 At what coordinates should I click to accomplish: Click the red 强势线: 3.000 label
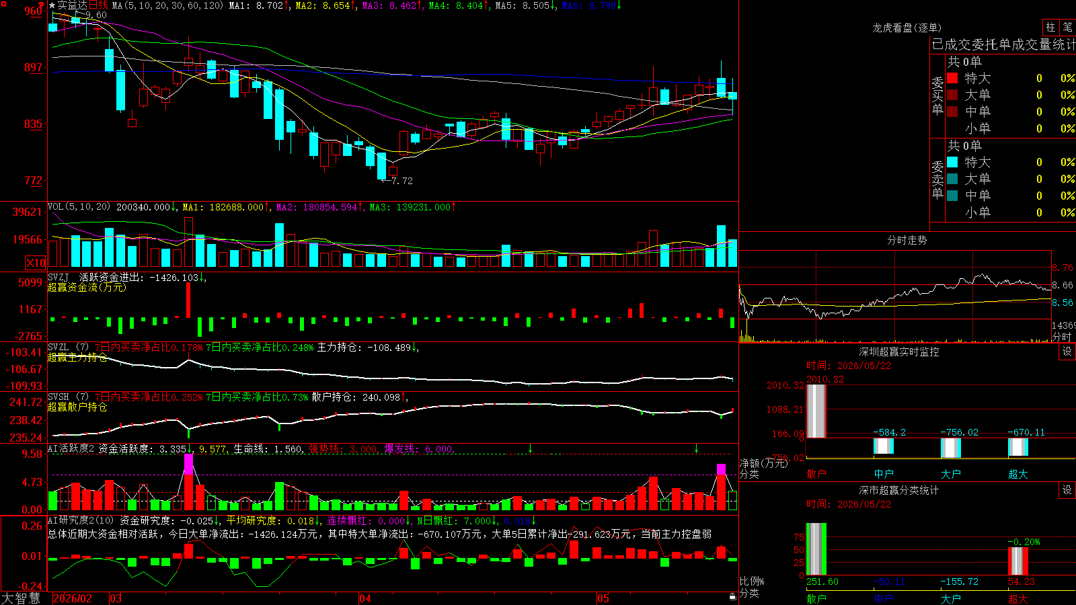click(x=344, y=448)
